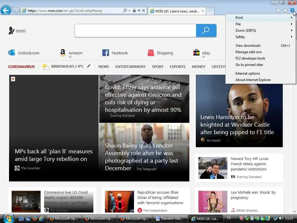Image resolution: width=297 pixels, height=223 pixels.
Task: Select About Internet Explorer
Action: pyautogui.click(x=261, y=80)
